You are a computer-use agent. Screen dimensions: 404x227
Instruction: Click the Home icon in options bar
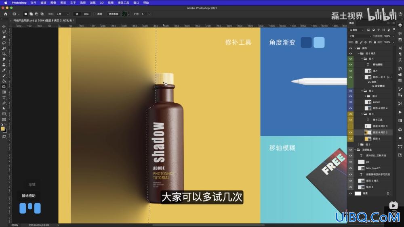(6, 14)
